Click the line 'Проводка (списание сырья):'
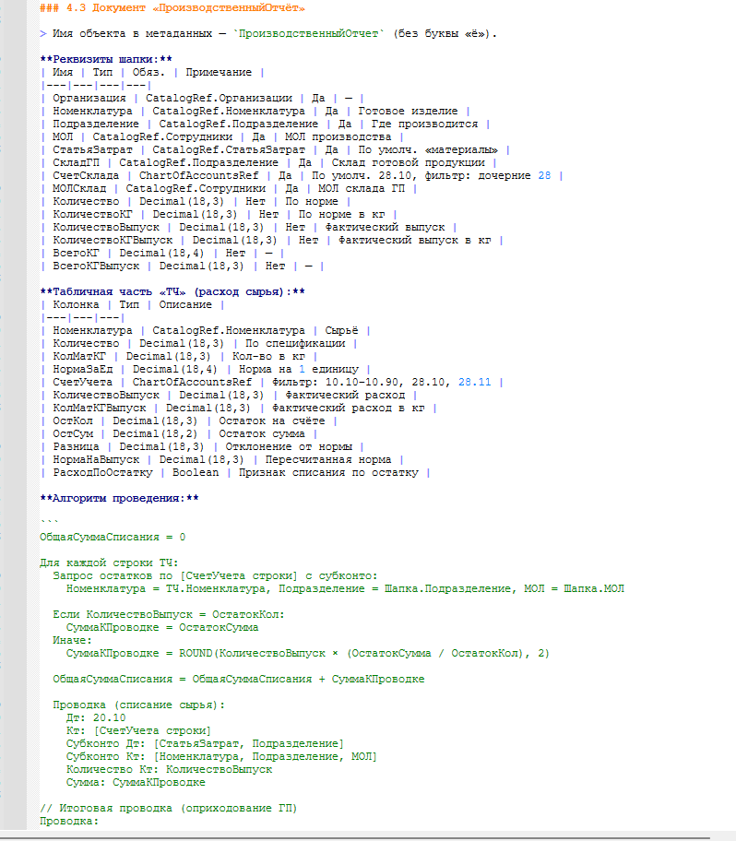This screenshot has height=841, width=736. click(x=139, y=705)
